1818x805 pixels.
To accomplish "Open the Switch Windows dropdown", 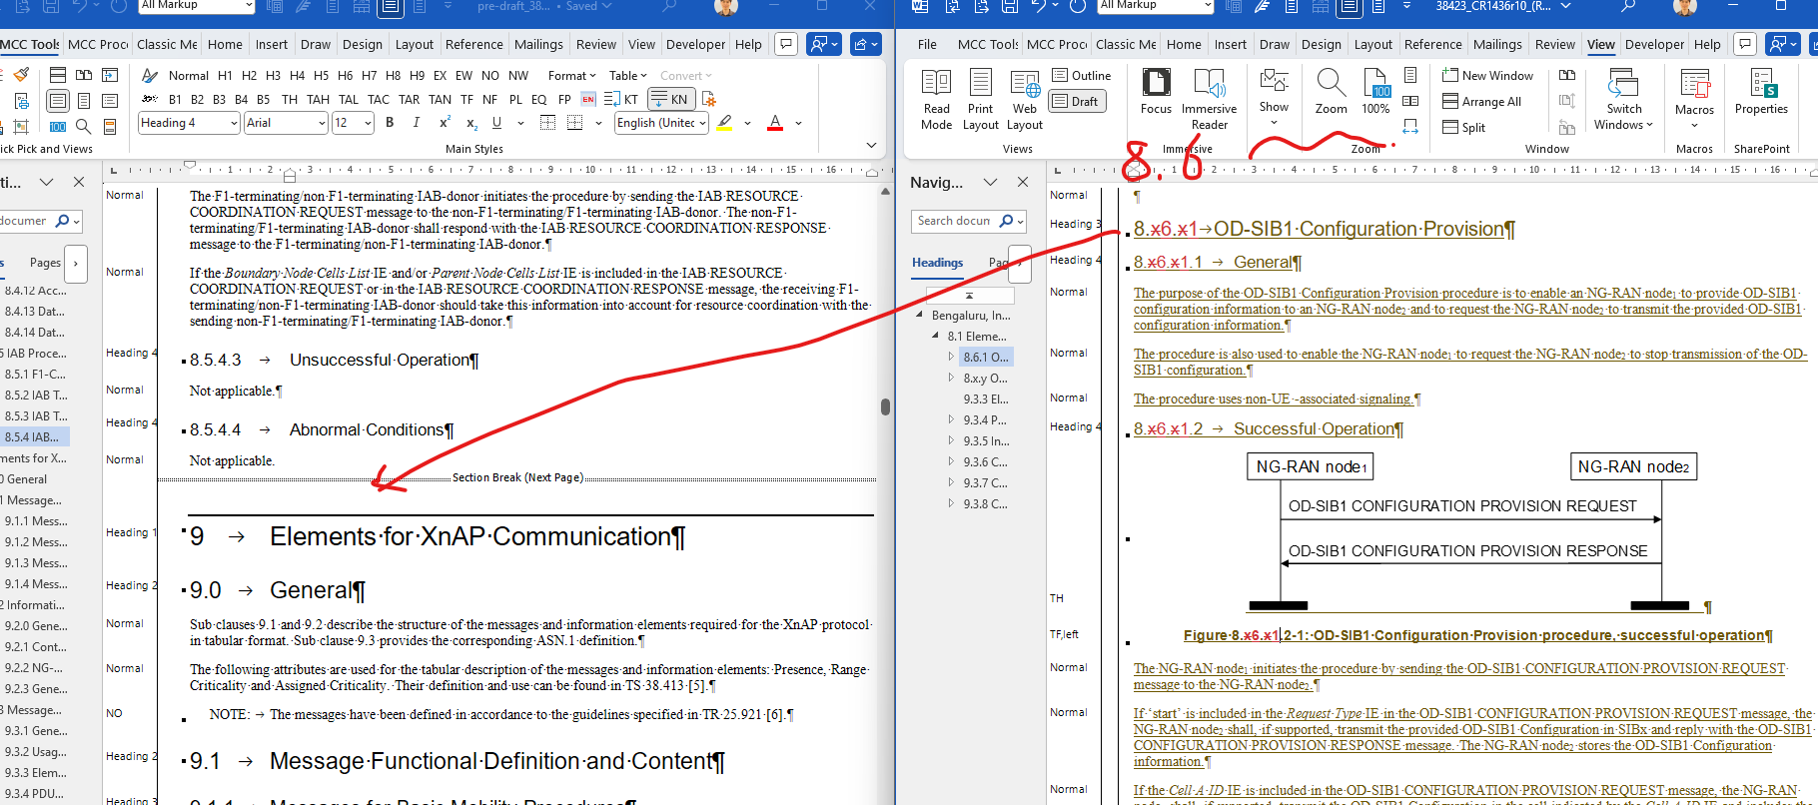I will click(x=1623, y=100).
